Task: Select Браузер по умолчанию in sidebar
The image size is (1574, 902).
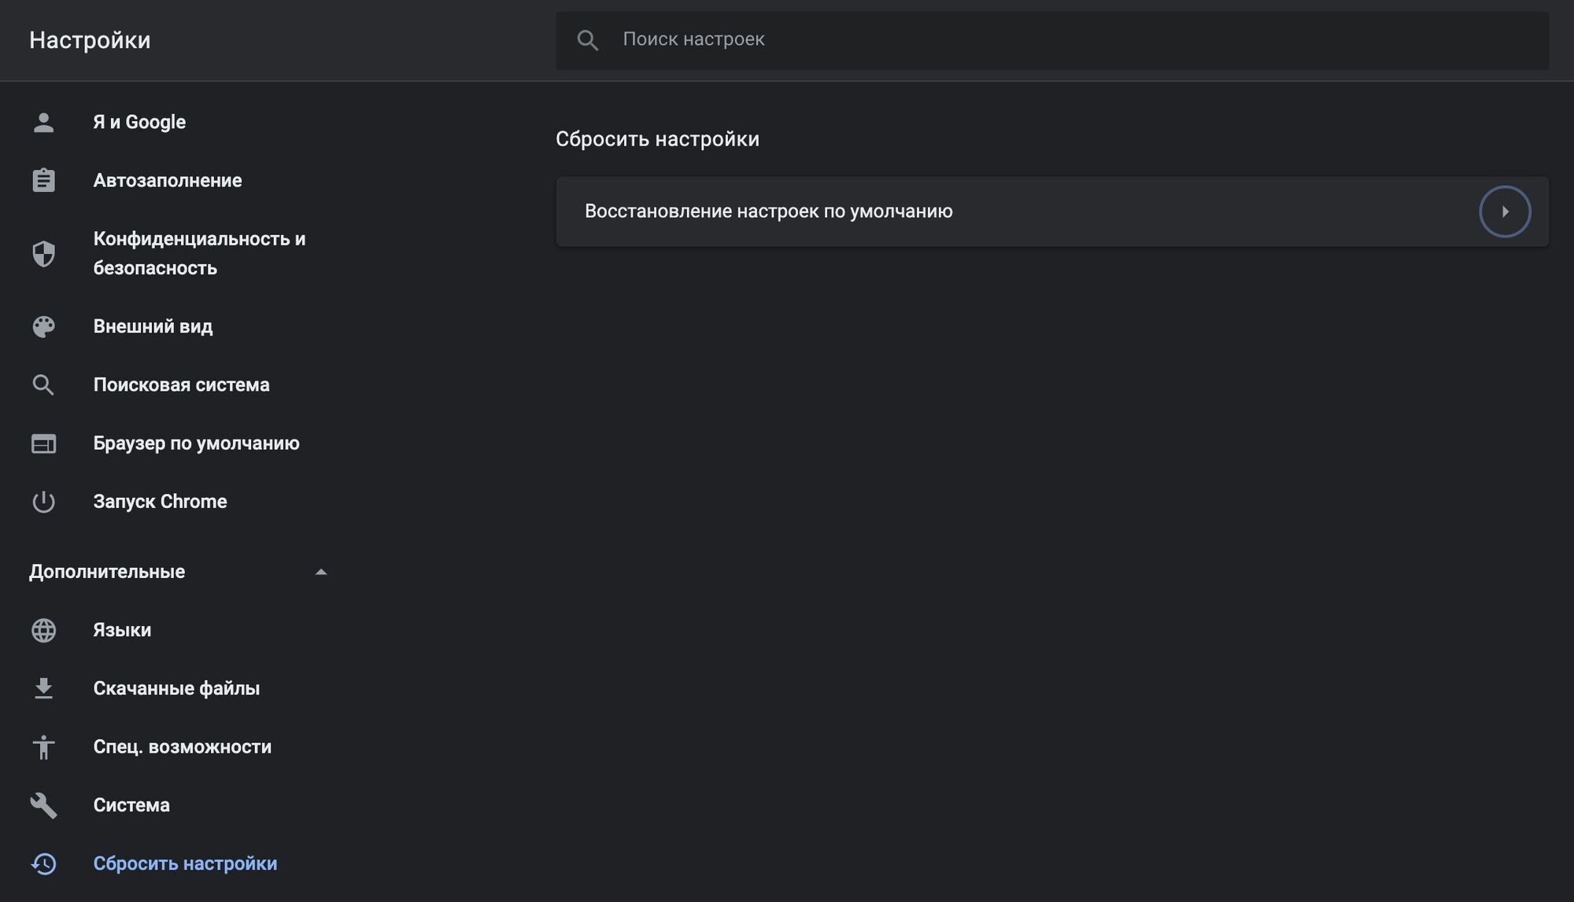Action: tap(196, 444)
